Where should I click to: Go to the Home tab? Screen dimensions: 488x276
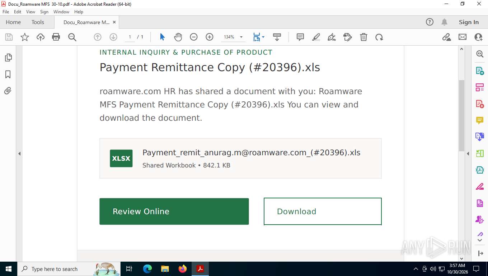pyautogui.click(x=13, y=22)
